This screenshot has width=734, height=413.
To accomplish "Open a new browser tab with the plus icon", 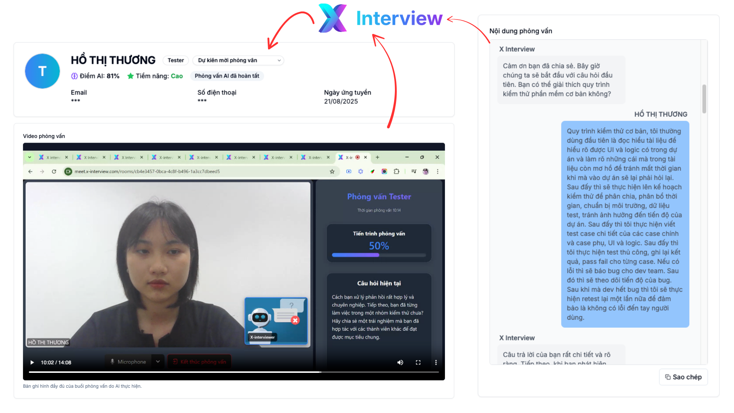I will [x=377, y=157].
